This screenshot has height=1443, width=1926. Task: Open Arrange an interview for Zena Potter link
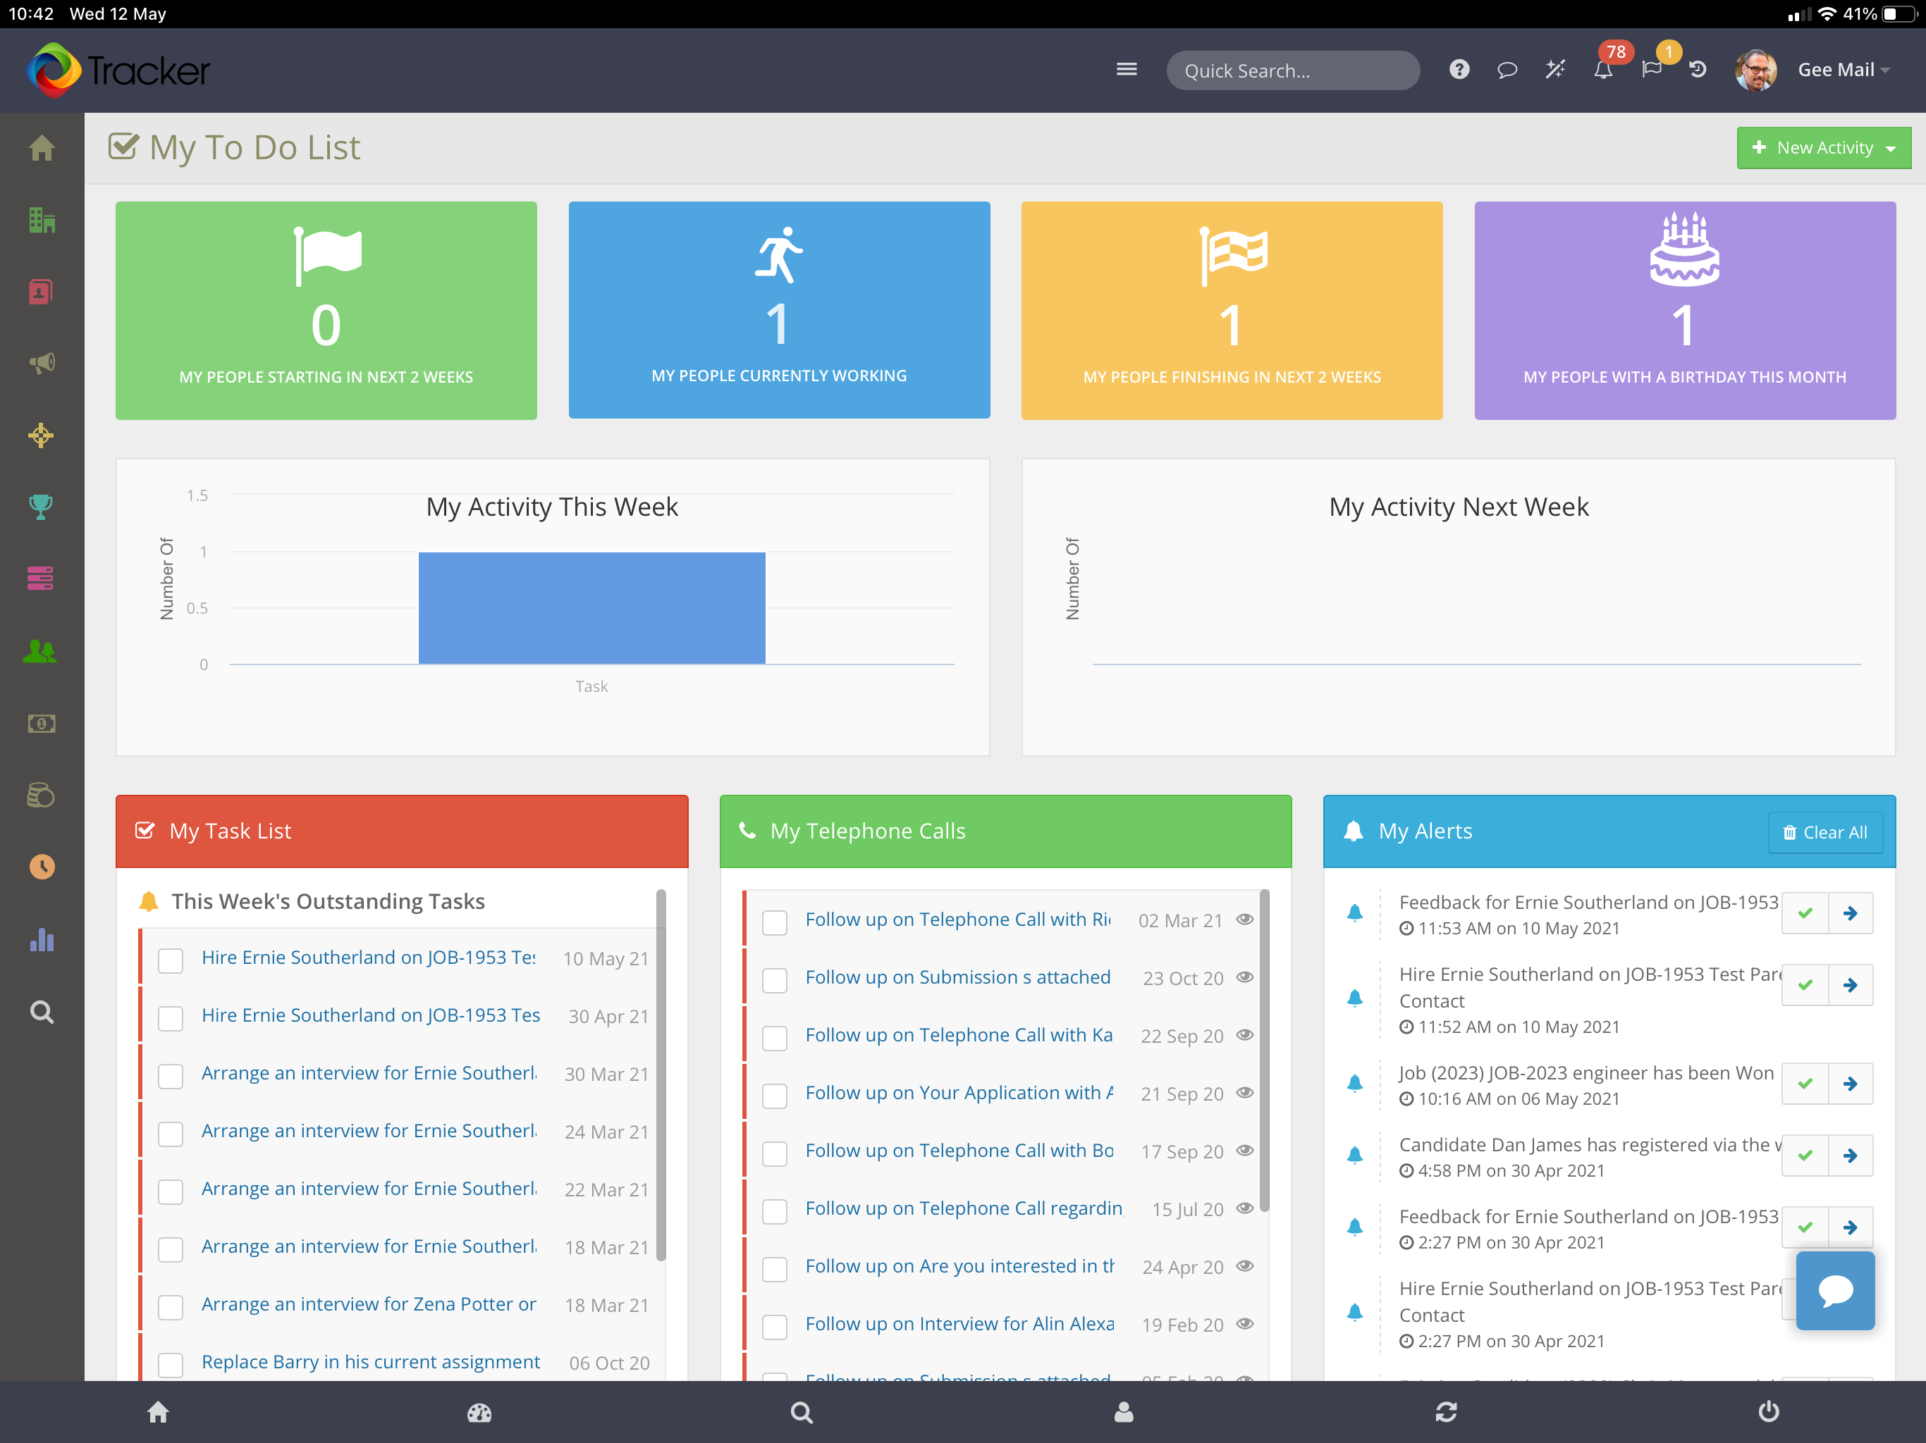coord(368,1303)
